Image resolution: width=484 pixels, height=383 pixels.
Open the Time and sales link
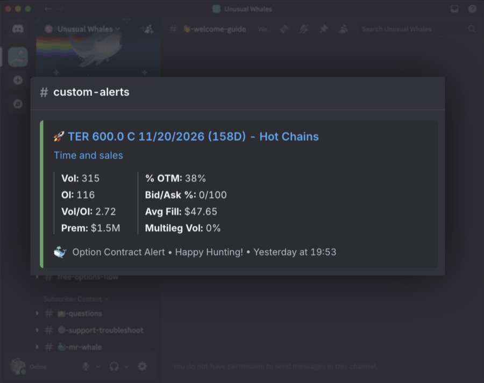[x=88, y=155]
